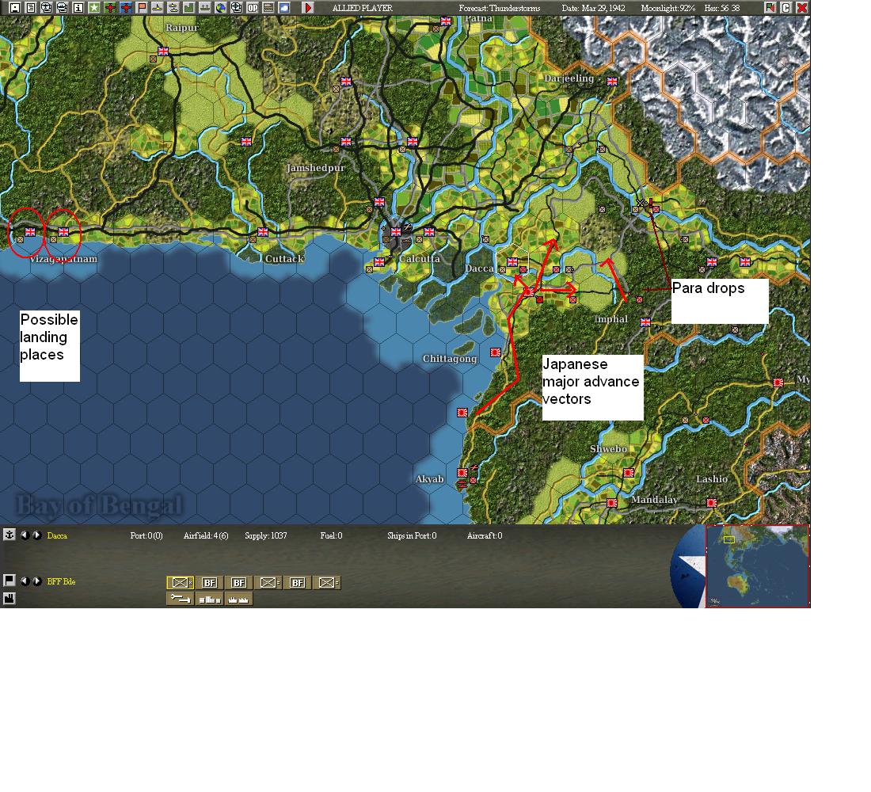Click the 'Port: 0(0)' readout
The image size is (871, 792).
(146, 535)
